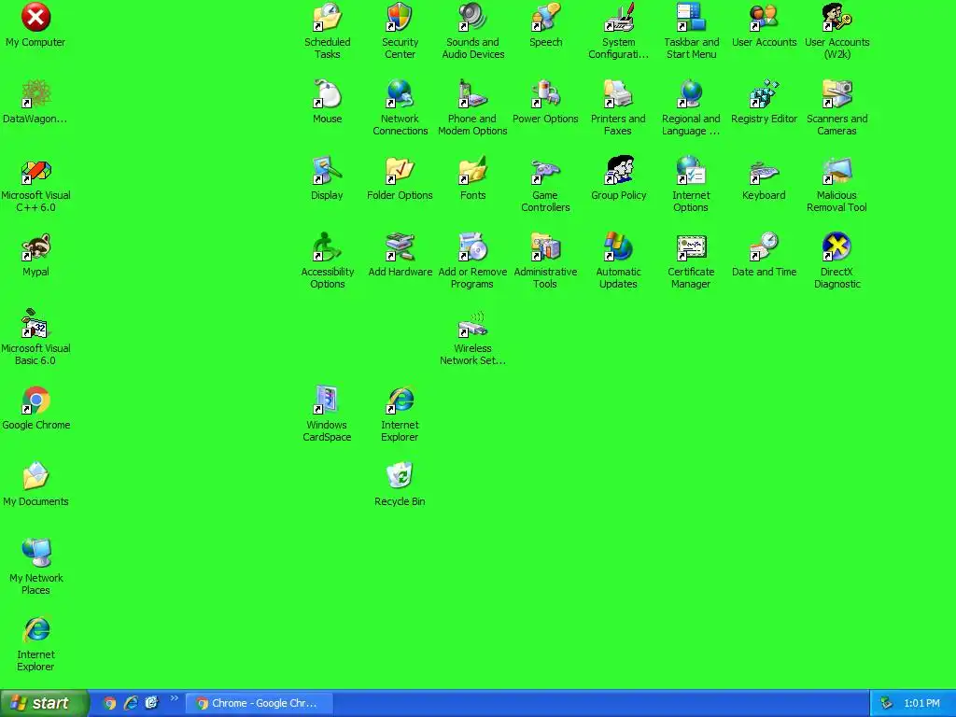The height and width of the screenshot is (717, 956).
Task: Launch Chrome from the quick launch bar
Action: click(x=110, y=703)
